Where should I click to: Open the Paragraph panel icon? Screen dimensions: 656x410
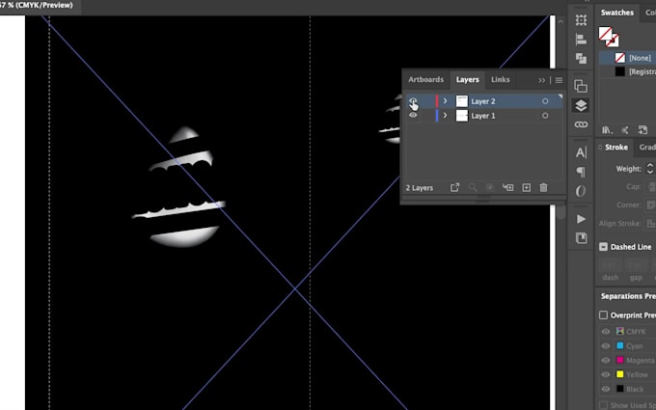point(581,172)
